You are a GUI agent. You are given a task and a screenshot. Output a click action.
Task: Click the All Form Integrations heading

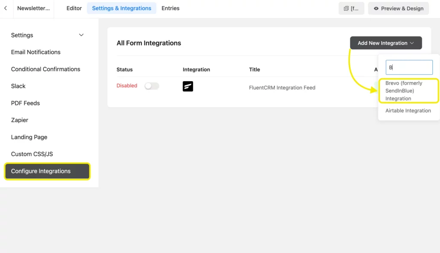tap(149, 43)
